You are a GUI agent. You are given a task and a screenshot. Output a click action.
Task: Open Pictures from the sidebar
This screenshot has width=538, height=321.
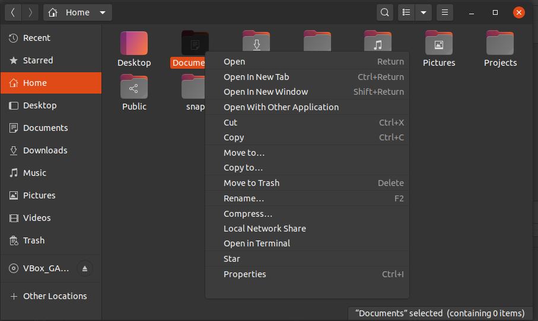(51, 195)
